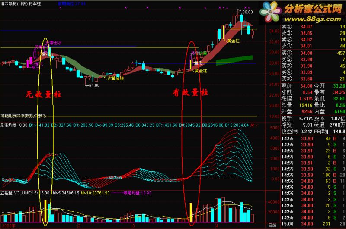Click the 34.00 price axis label
This screenshot has width=346, height=229.
[274, 31]
